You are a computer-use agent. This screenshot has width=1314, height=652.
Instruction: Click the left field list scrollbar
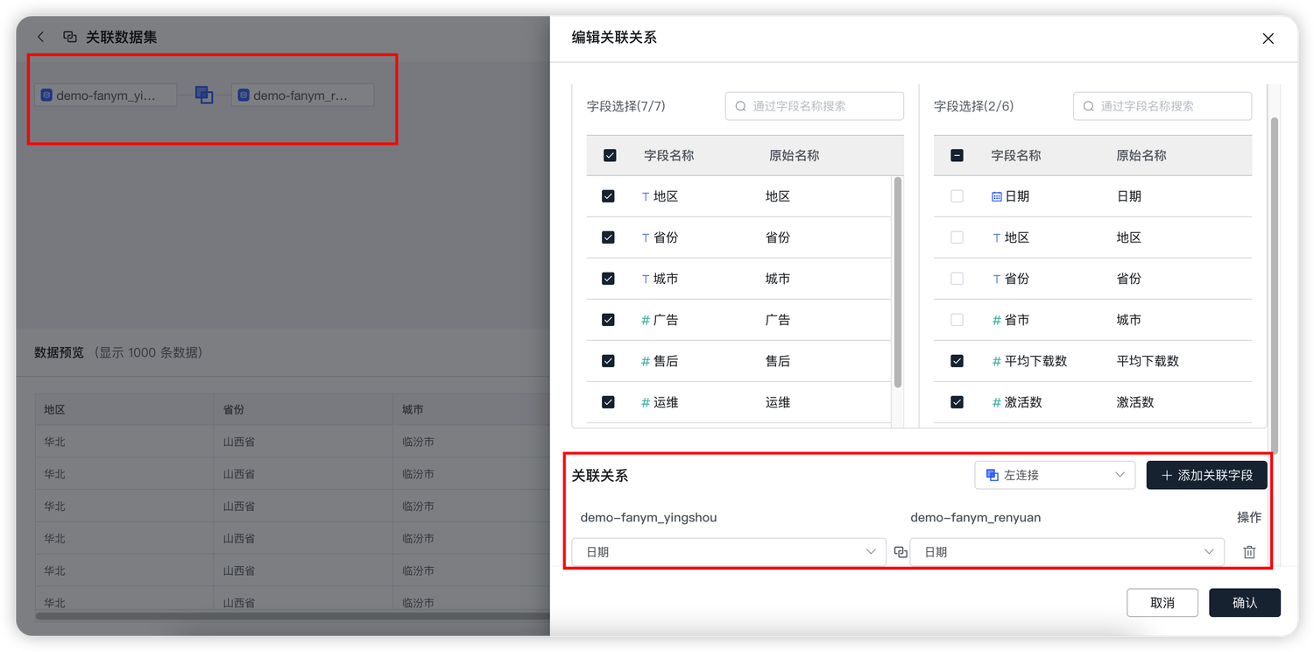click(897, 281)
